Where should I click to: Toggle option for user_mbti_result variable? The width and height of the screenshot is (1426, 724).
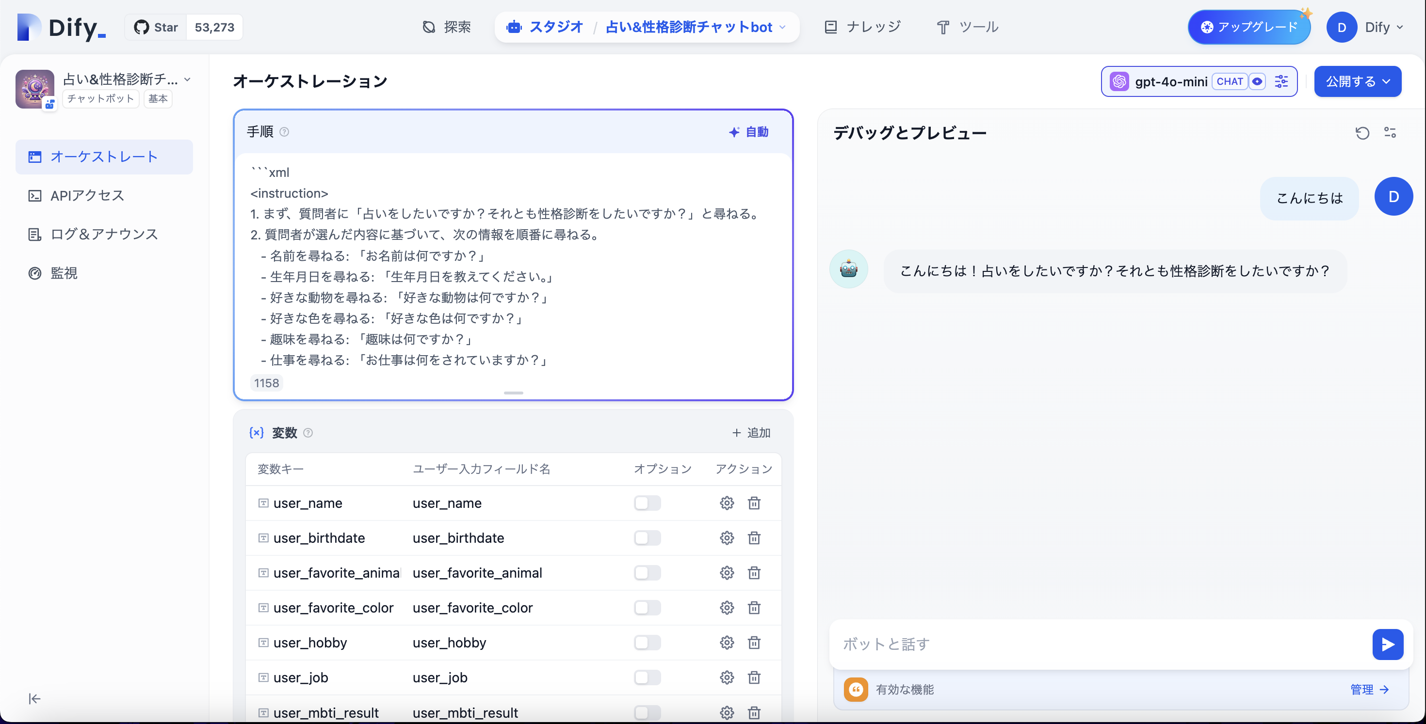(x=647, y=712)
